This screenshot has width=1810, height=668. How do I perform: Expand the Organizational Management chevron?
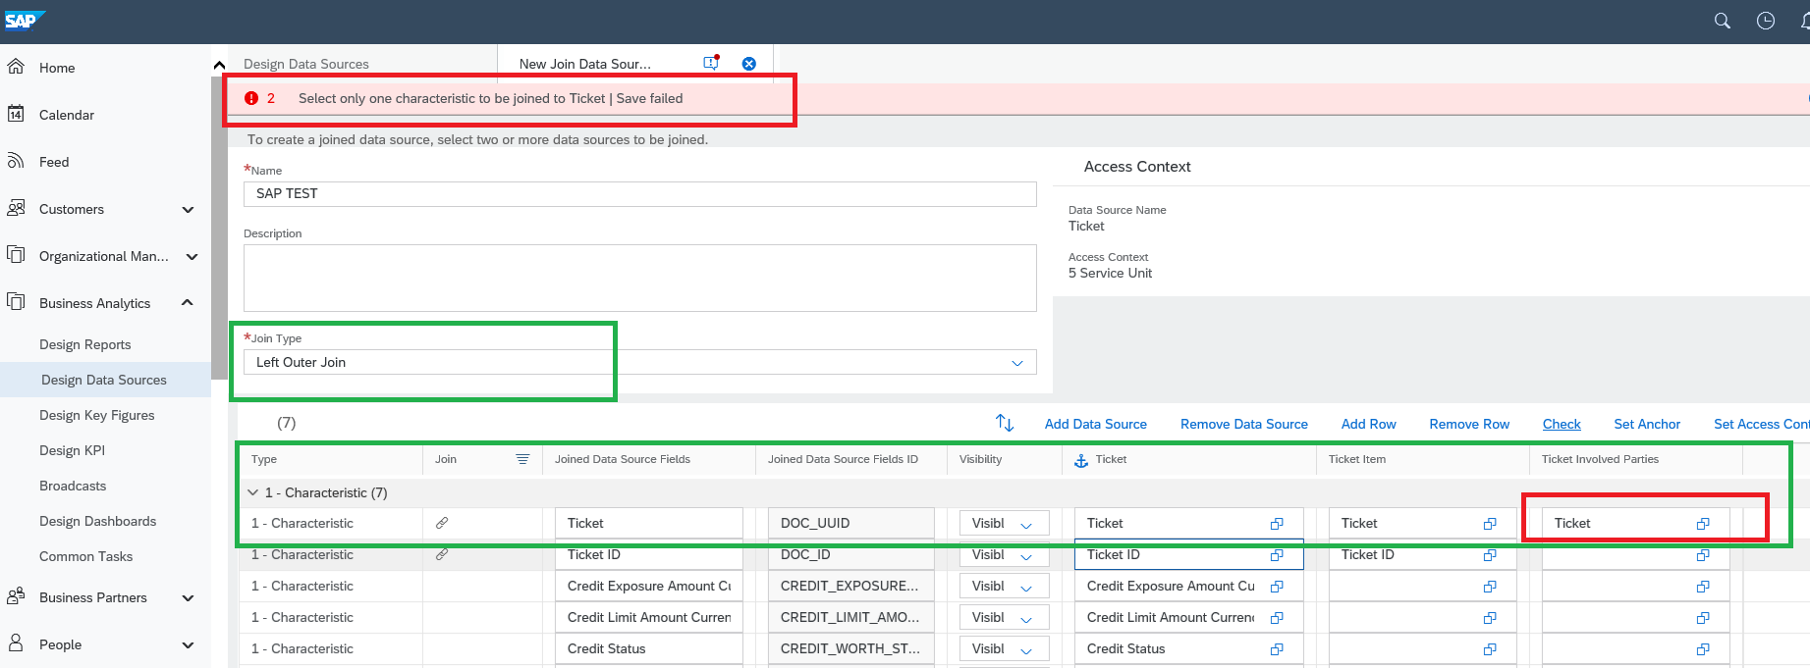[192, 256]
